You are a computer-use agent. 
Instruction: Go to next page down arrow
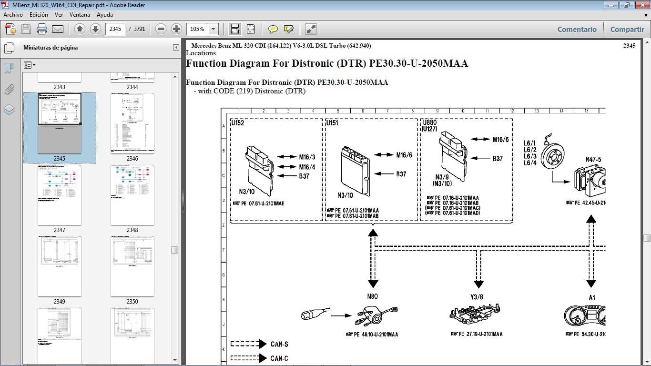pos(95,29)
